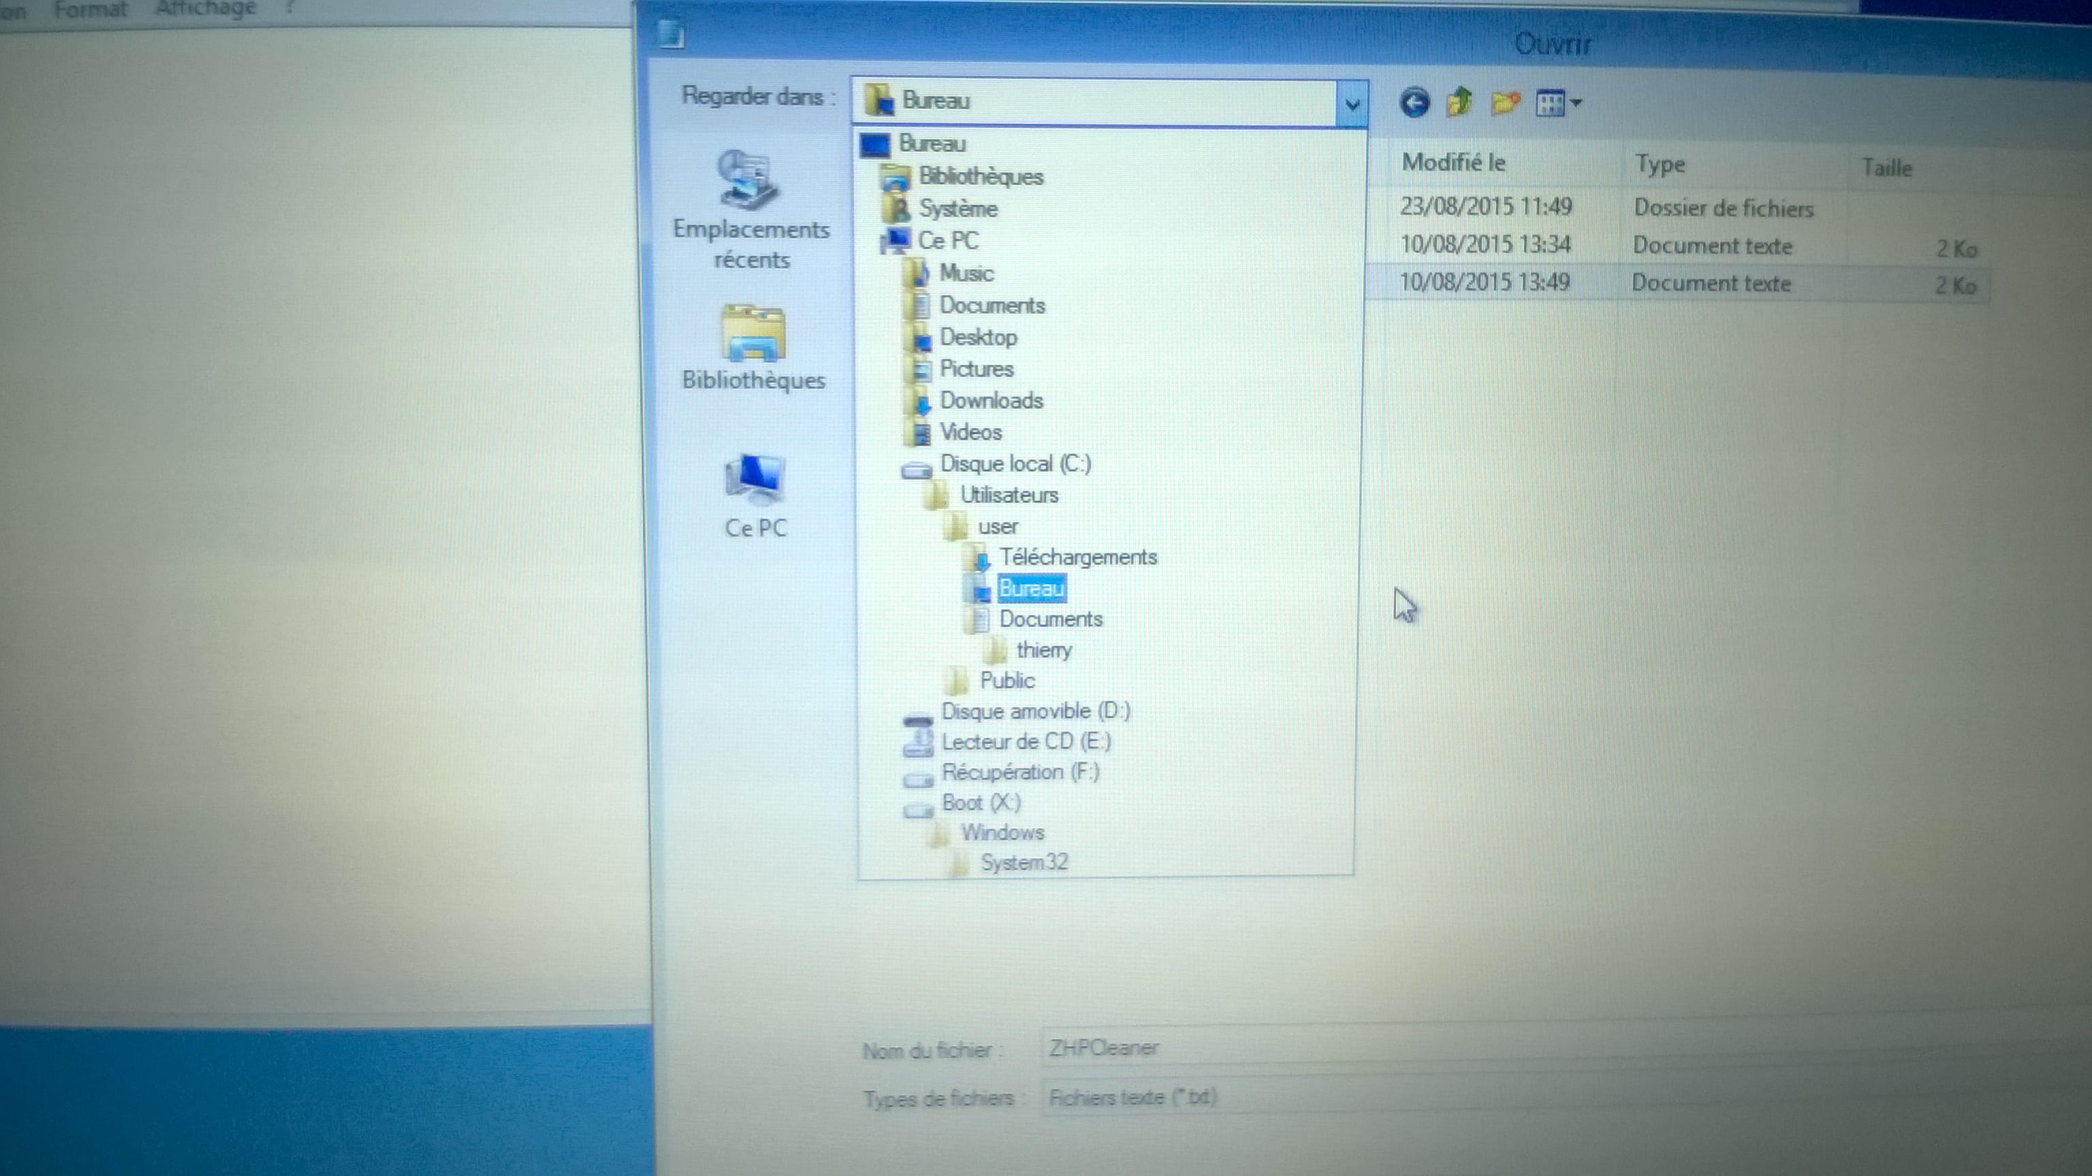
Task: Select row dated 10/08/2015 13:34
Action: (1678, 245)
